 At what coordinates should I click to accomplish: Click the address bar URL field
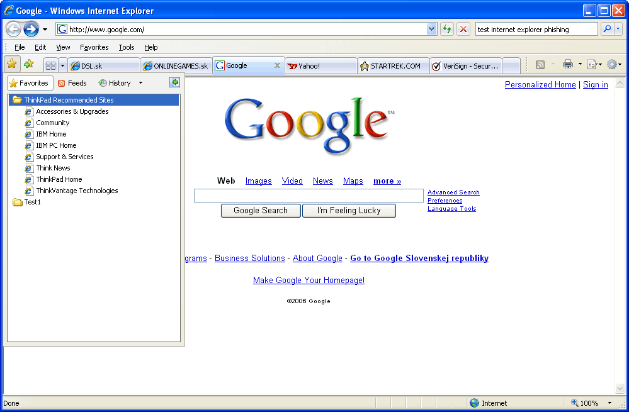pos(242,30)
